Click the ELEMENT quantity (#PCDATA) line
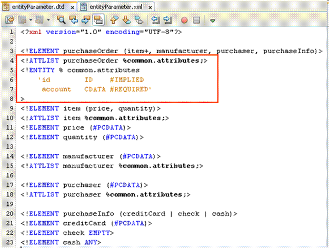This screenshot has width=329, height=248. click(82, 137)
